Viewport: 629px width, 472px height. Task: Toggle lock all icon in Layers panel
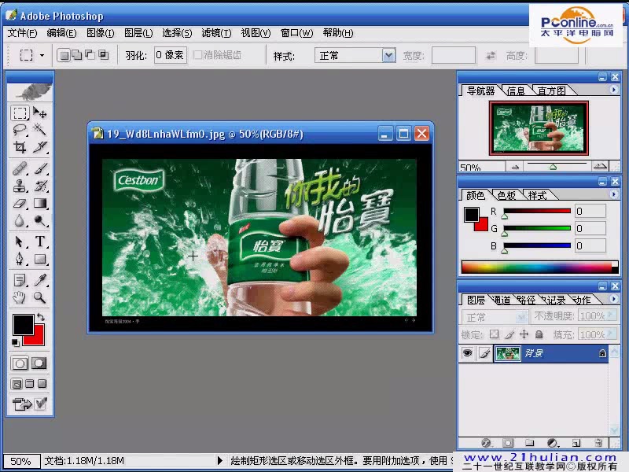(539, 334)
